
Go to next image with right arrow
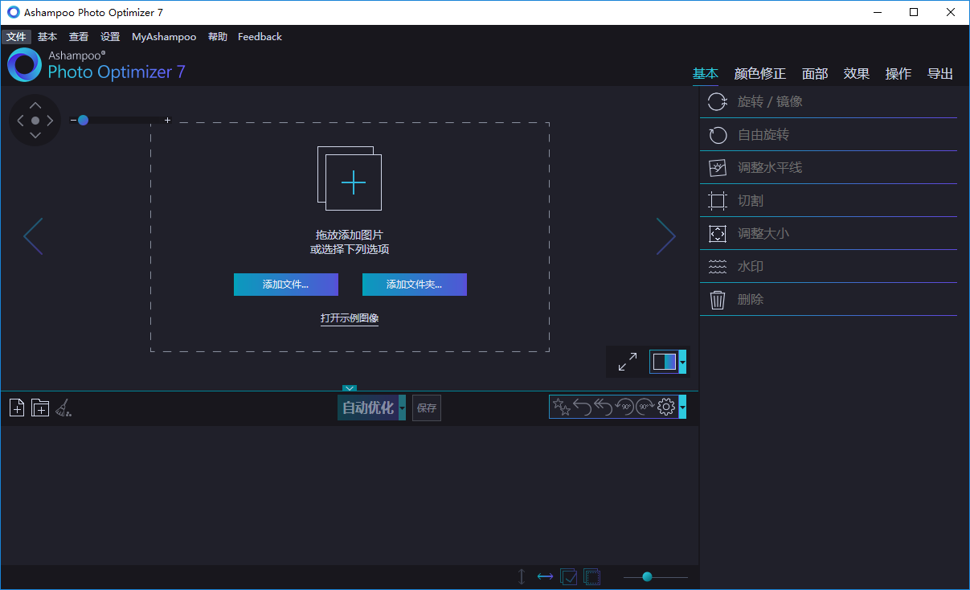tap(666, 236)
